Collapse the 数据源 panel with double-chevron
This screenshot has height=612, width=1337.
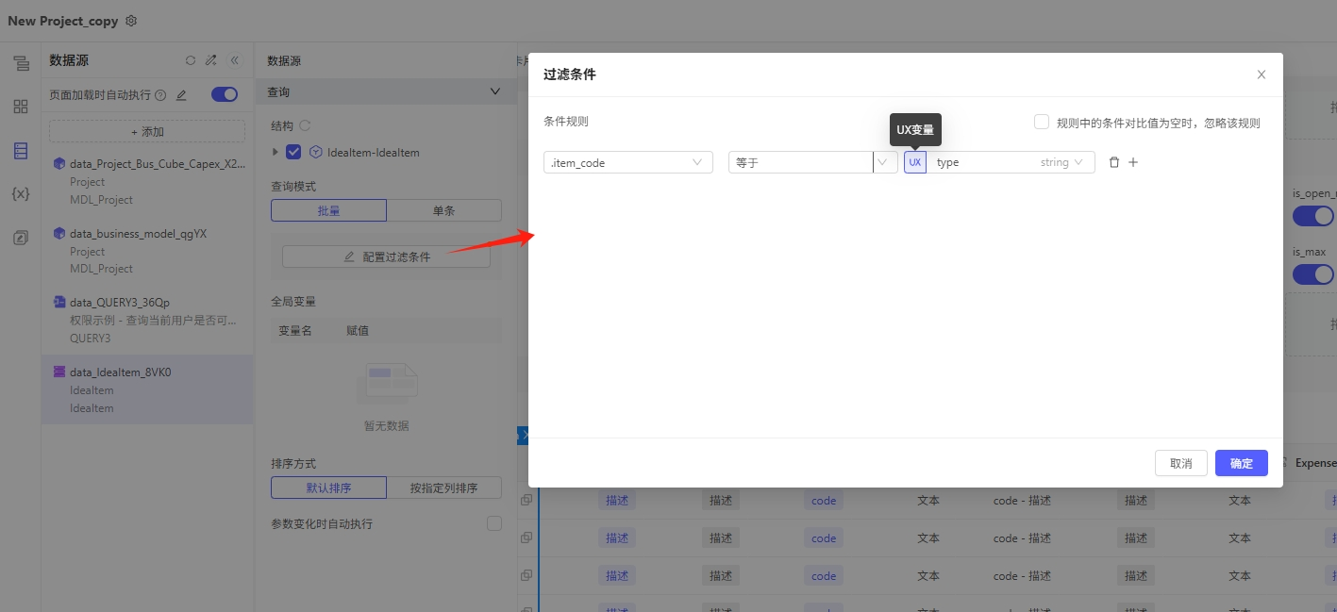point(235,60)
